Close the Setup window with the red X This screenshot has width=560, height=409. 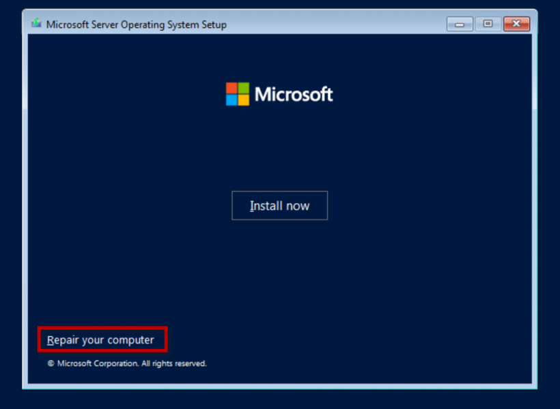(516, 24)
